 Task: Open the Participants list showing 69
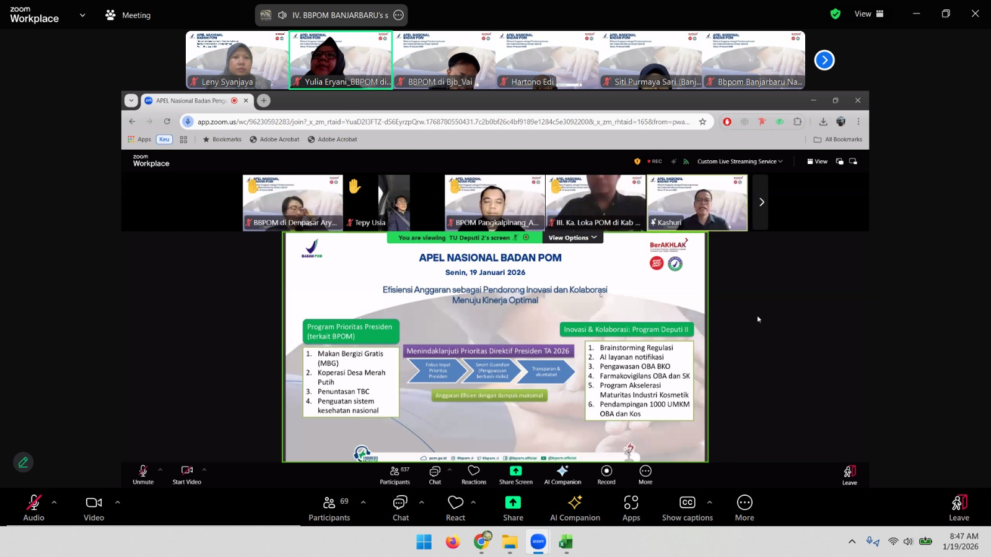coord(330,507)
